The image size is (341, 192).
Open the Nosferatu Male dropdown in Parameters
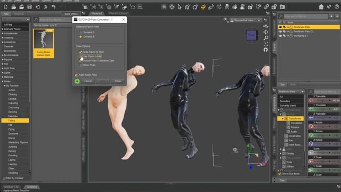pyautogui.click(x=291, y=92)
